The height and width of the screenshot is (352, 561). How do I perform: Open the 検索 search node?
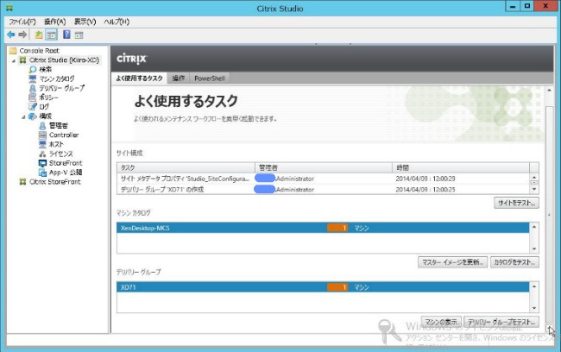pos(46,69)
